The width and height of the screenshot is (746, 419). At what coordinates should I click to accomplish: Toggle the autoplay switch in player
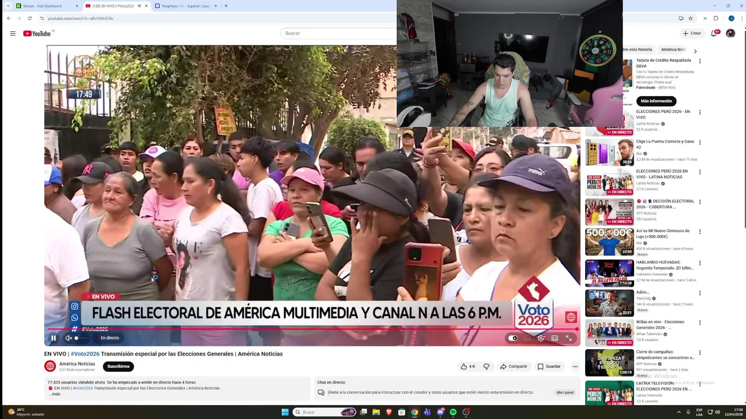click(x=513, y=338)
